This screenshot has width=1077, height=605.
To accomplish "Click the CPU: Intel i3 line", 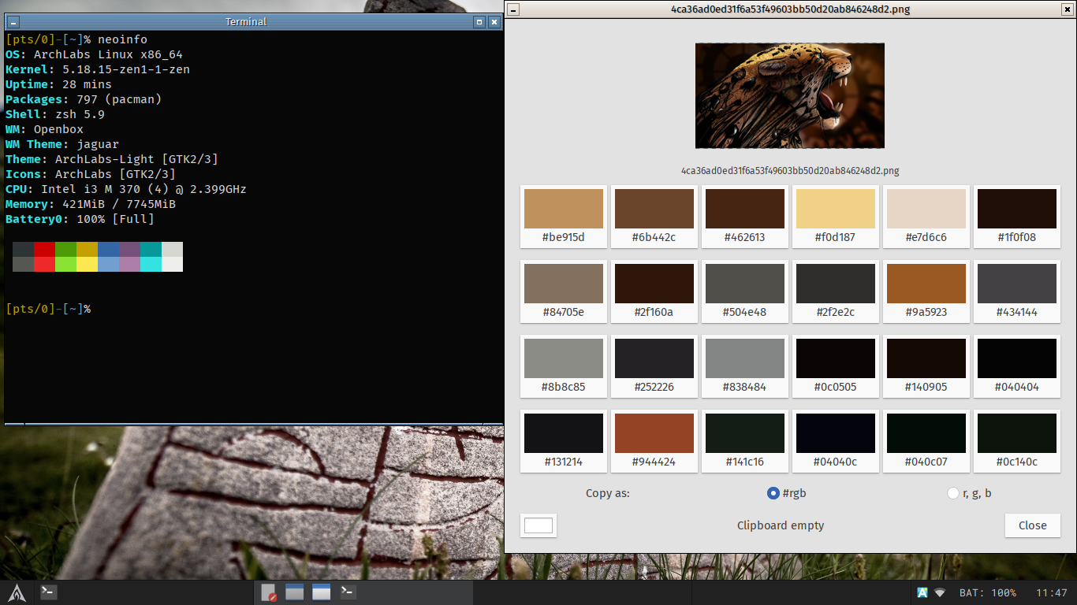I will pyautogui.click(x=126, y=189).
